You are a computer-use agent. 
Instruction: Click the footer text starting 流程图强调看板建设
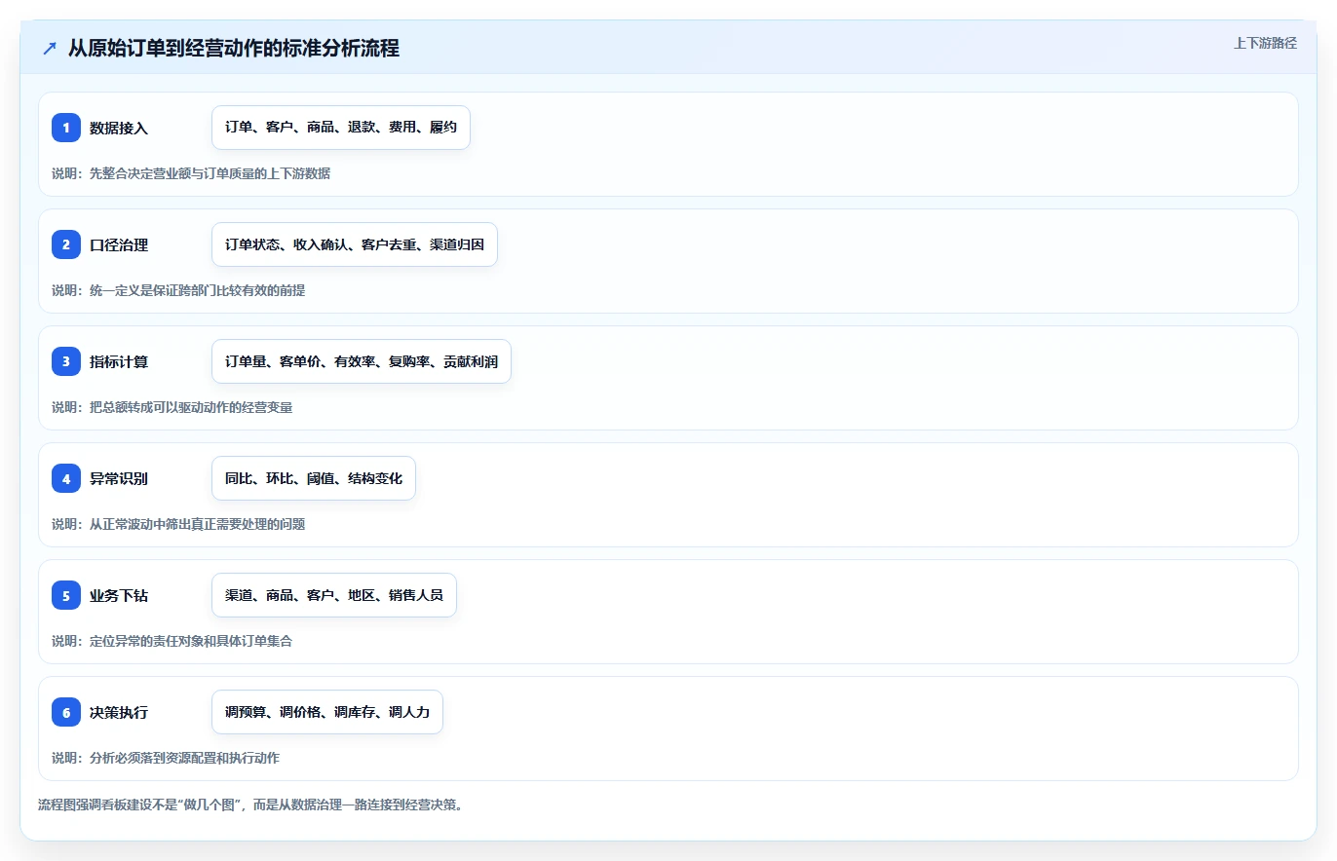point(249,805)
